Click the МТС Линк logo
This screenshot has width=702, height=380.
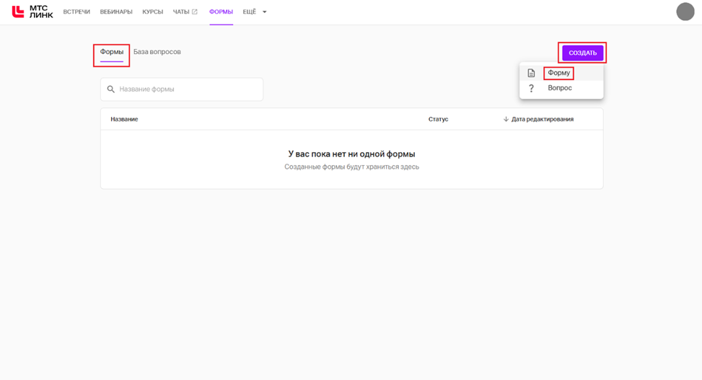(32, 12)
